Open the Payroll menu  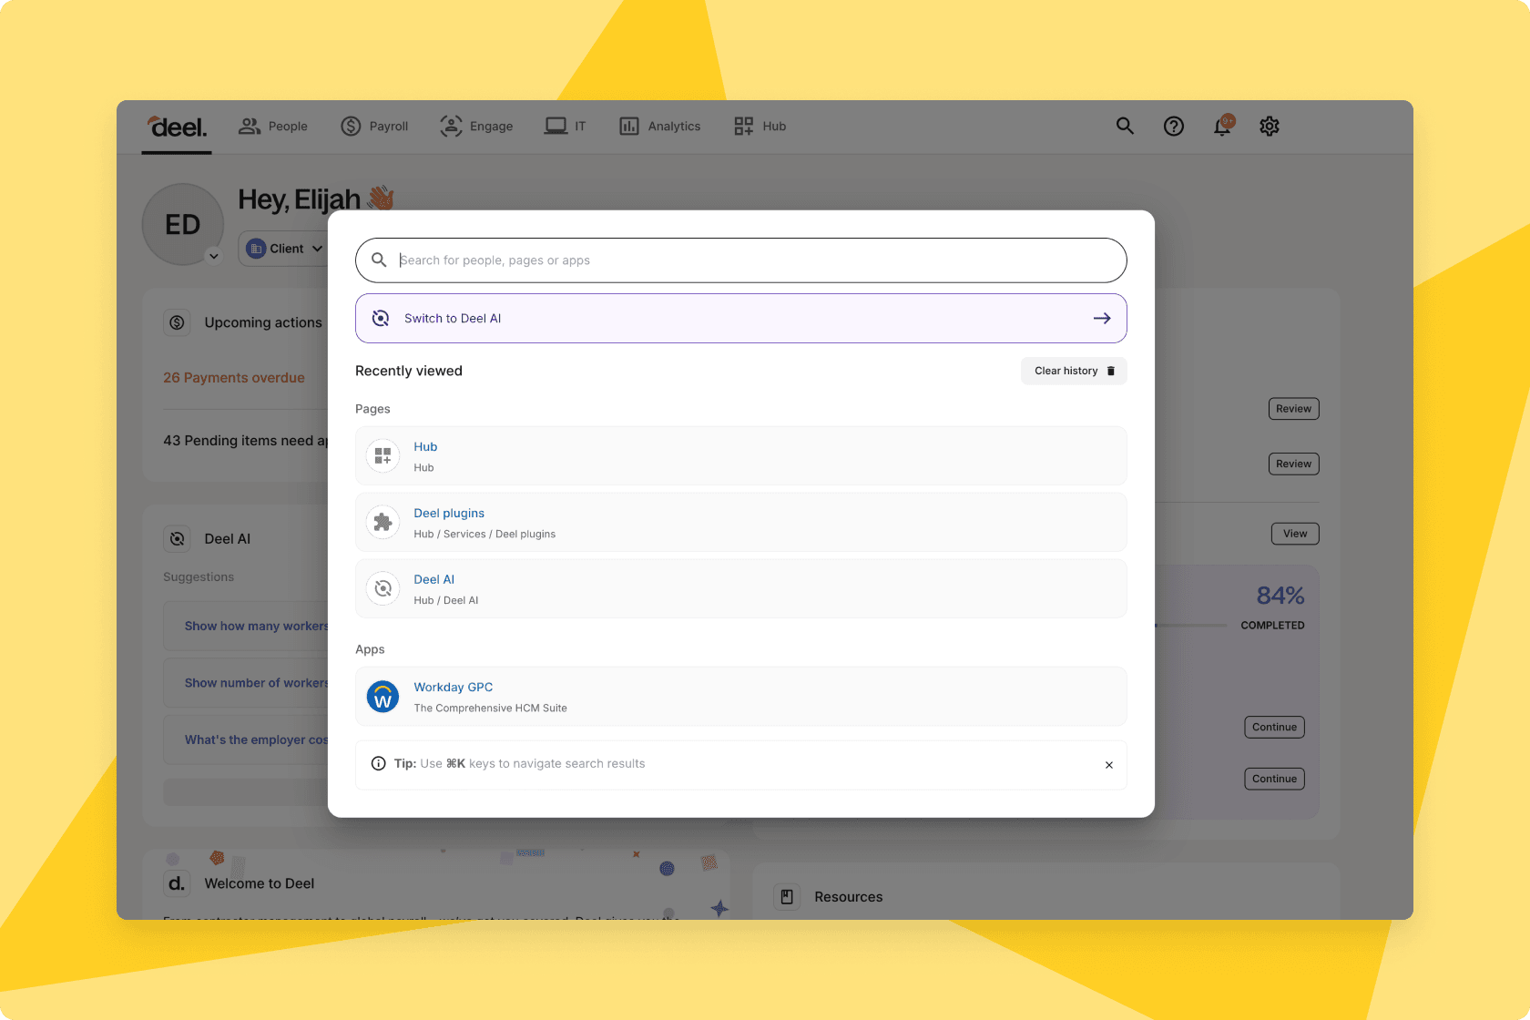[x=374, y=127]
